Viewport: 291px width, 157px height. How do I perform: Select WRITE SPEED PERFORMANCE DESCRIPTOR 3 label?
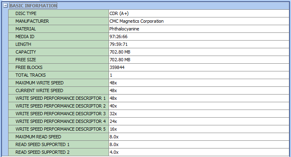[x=61, y=114]
